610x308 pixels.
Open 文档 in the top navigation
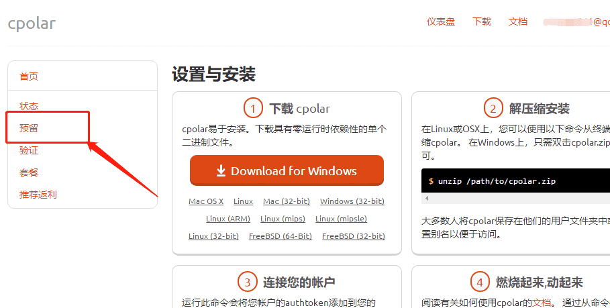pyautogui.click(x=518, y=21)
